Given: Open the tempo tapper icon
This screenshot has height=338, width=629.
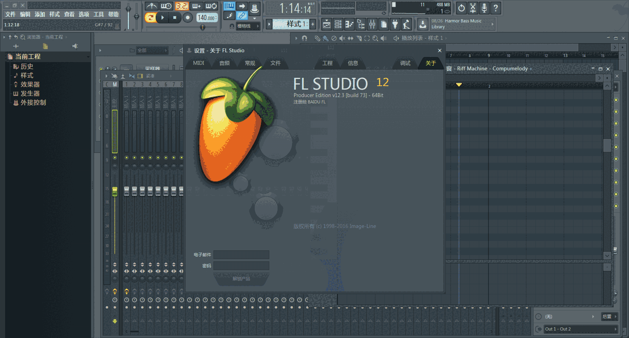Looking at the screenshot, I should tap(406, 24).
